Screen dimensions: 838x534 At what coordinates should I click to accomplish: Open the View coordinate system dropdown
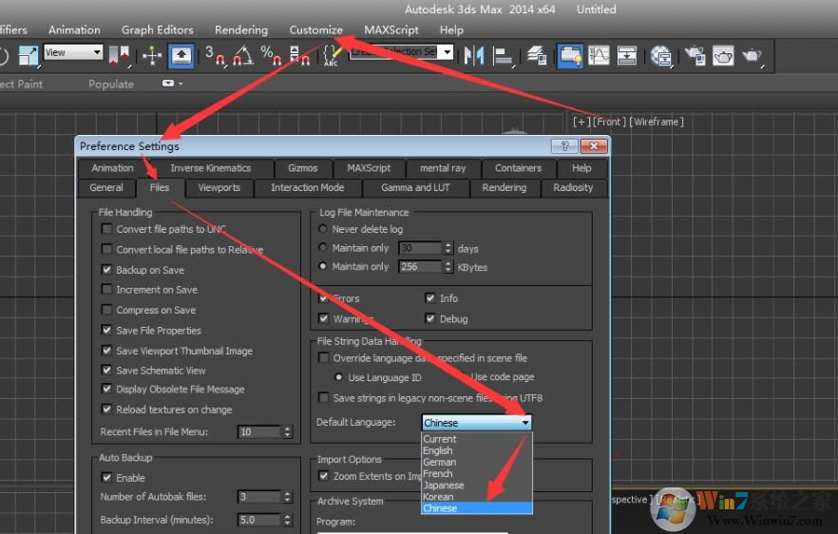pyautogui.click(x=73, y=53)
